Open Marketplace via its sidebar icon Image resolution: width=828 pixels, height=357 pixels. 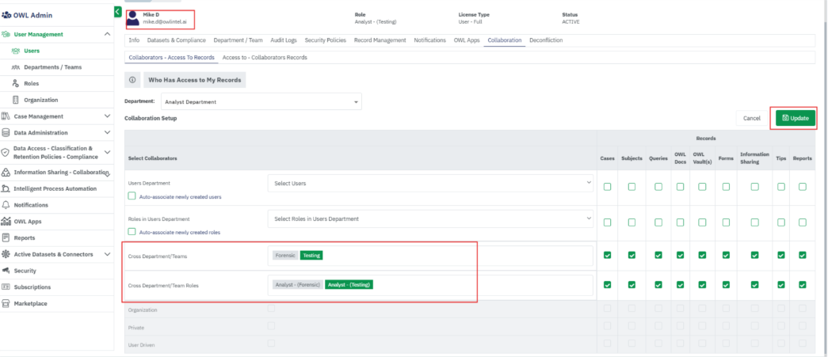6,303
